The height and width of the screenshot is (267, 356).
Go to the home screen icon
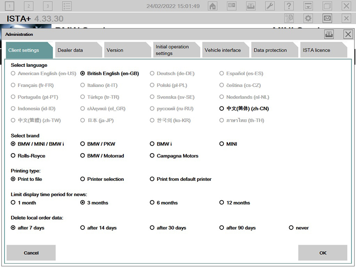pos(212,6)
